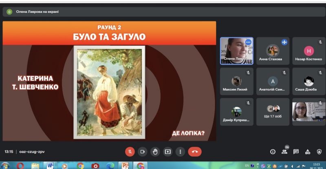Viewport: 326px width, 169px height.
Task: Open the red camera app in the taskbar
Action: tap(95, 166)
